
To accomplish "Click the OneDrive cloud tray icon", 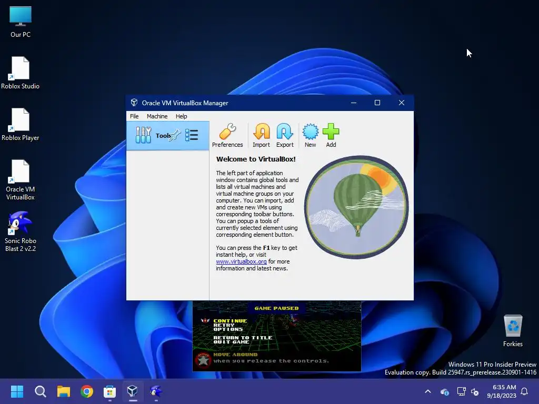I will point(444,391).
